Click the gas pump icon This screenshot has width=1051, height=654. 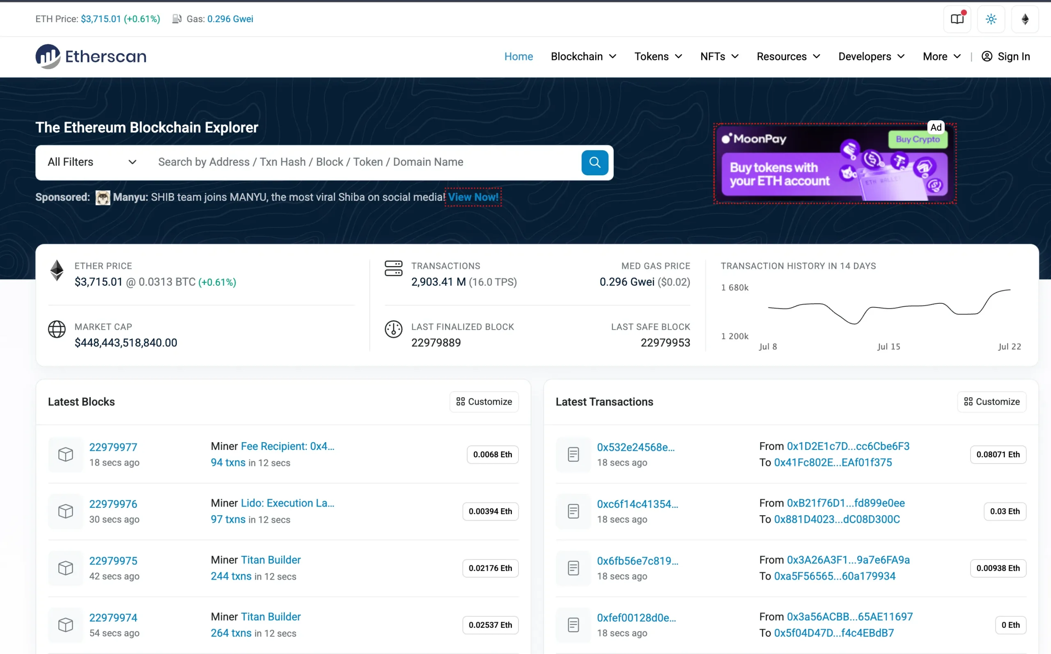point(177,18)
